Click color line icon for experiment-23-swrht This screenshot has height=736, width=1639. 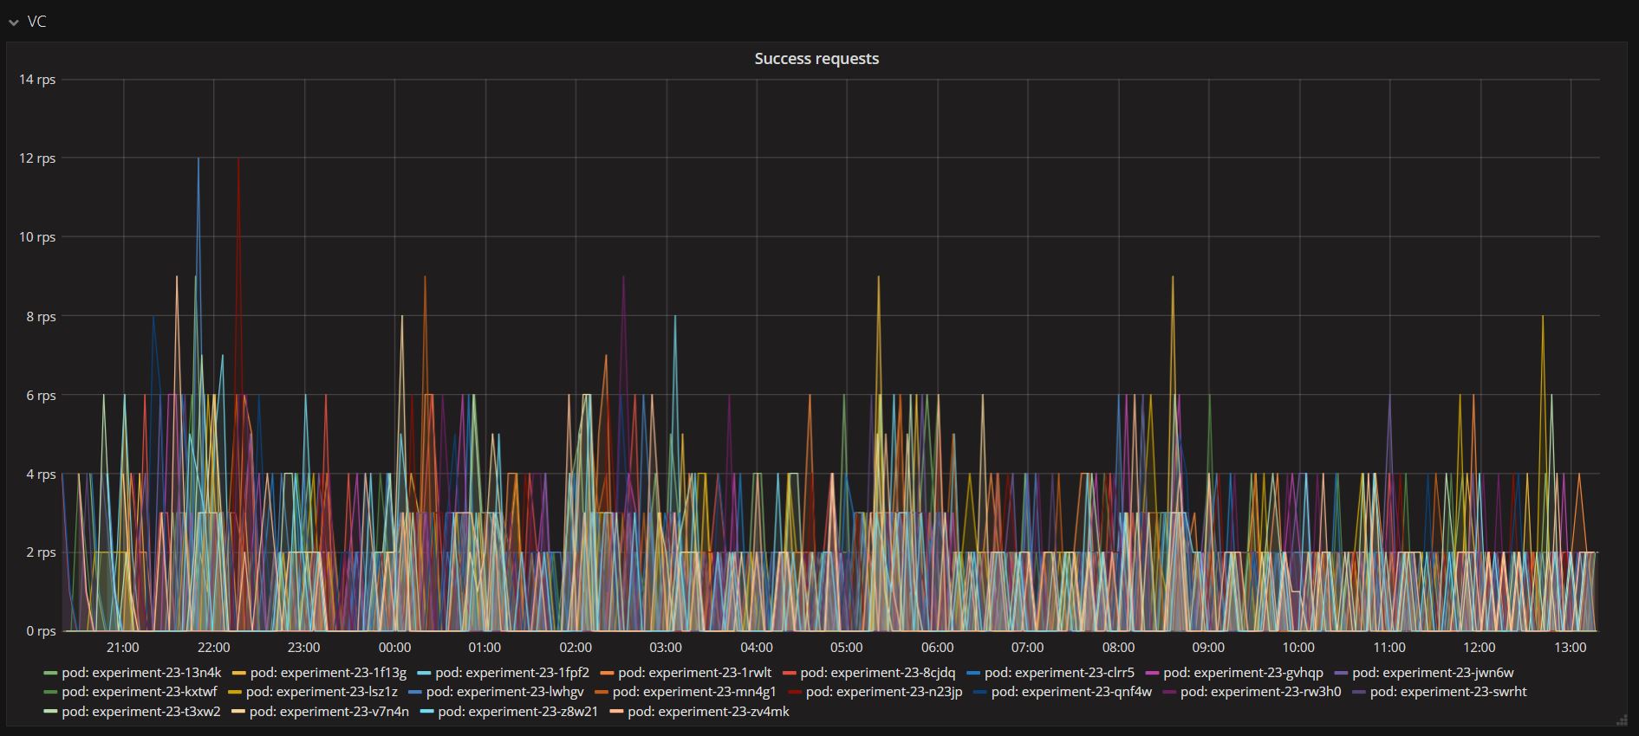pyautogui.click(x=1358, y=692)
